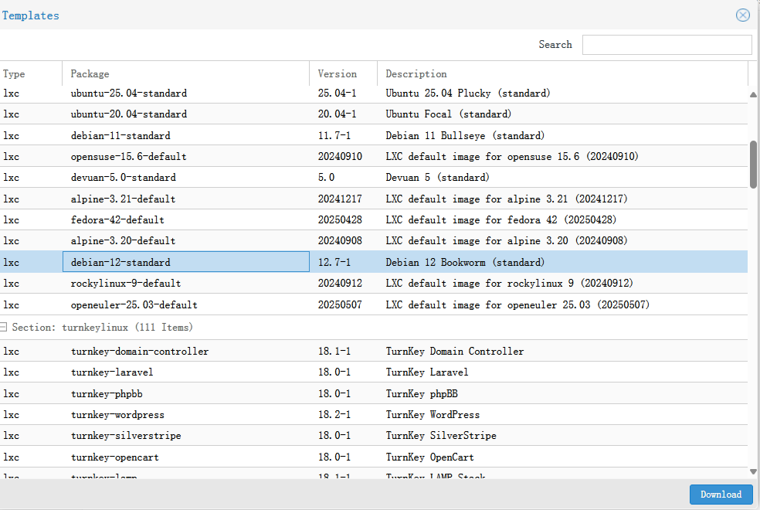Screen dimensions: 760x510
Task: Click the debian-12-standard package cell
Action: tap(186, 262)
